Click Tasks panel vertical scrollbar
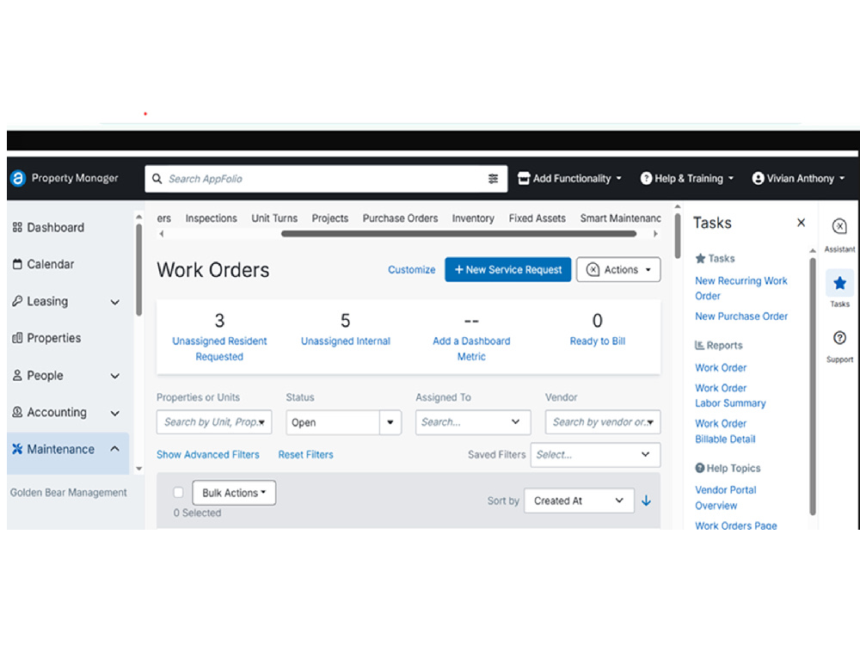 point(813,387)
